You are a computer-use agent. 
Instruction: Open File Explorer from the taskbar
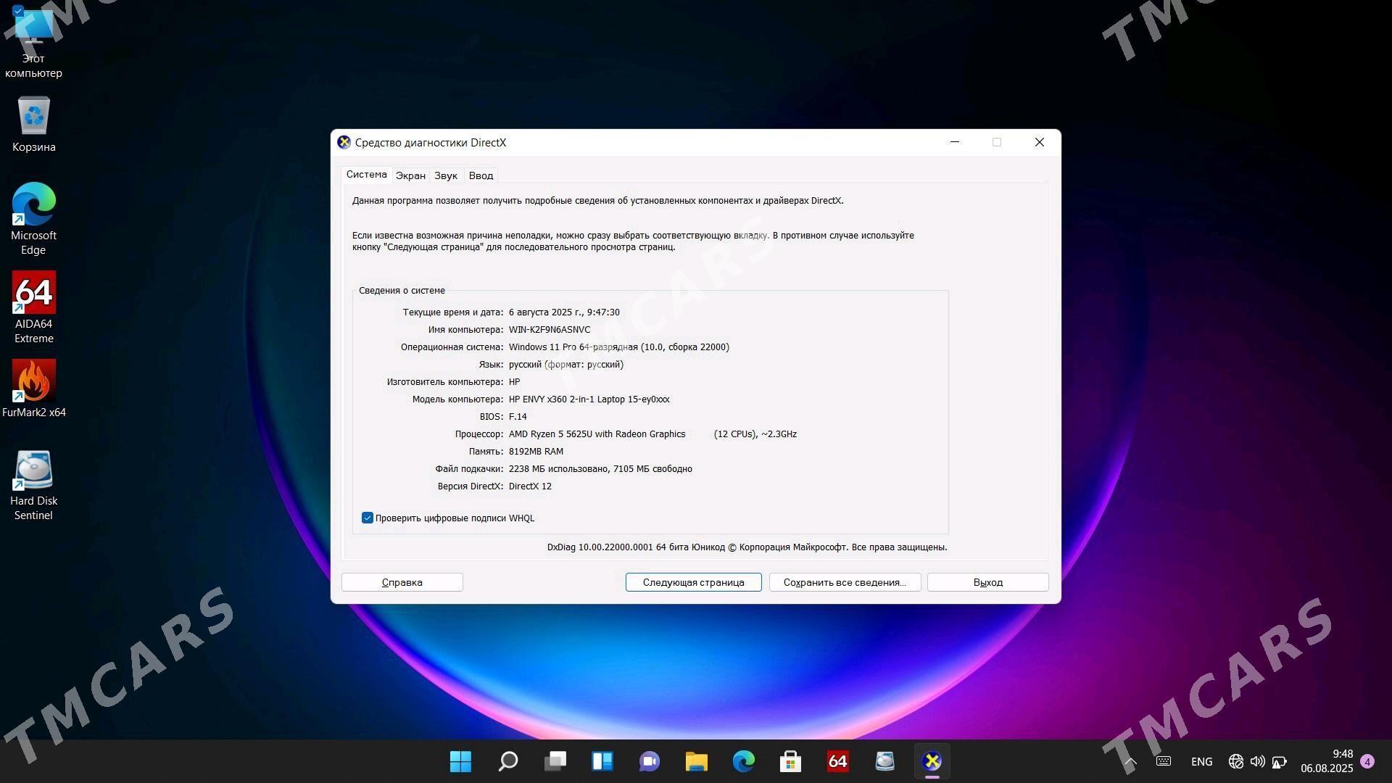click(697, 761)
